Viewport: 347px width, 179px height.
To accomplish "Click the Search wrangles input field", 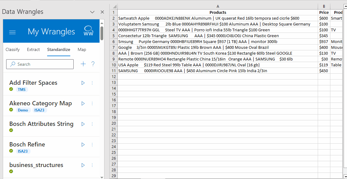I will 40,64.
